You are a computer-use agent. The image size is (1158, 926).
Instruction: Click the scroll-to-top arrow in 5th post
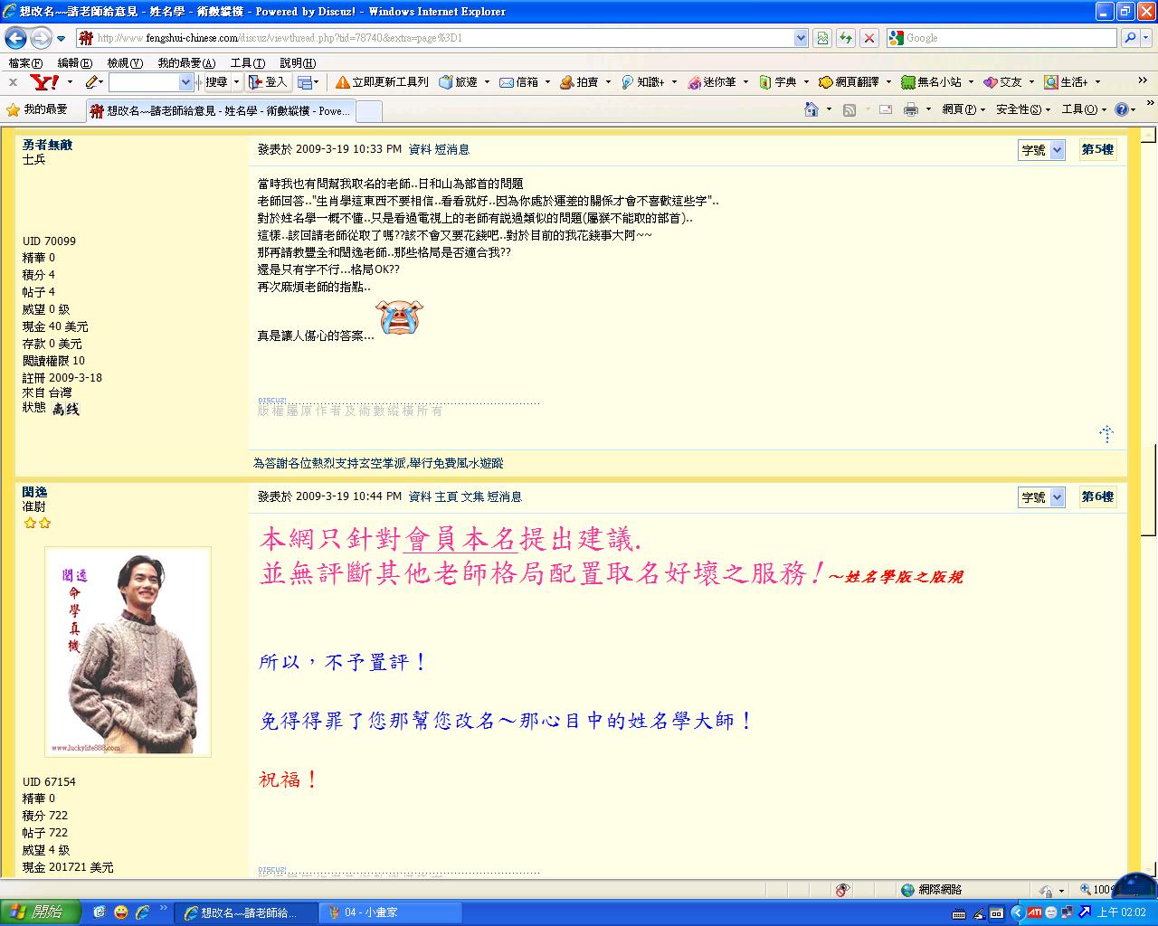(1106, 434)
